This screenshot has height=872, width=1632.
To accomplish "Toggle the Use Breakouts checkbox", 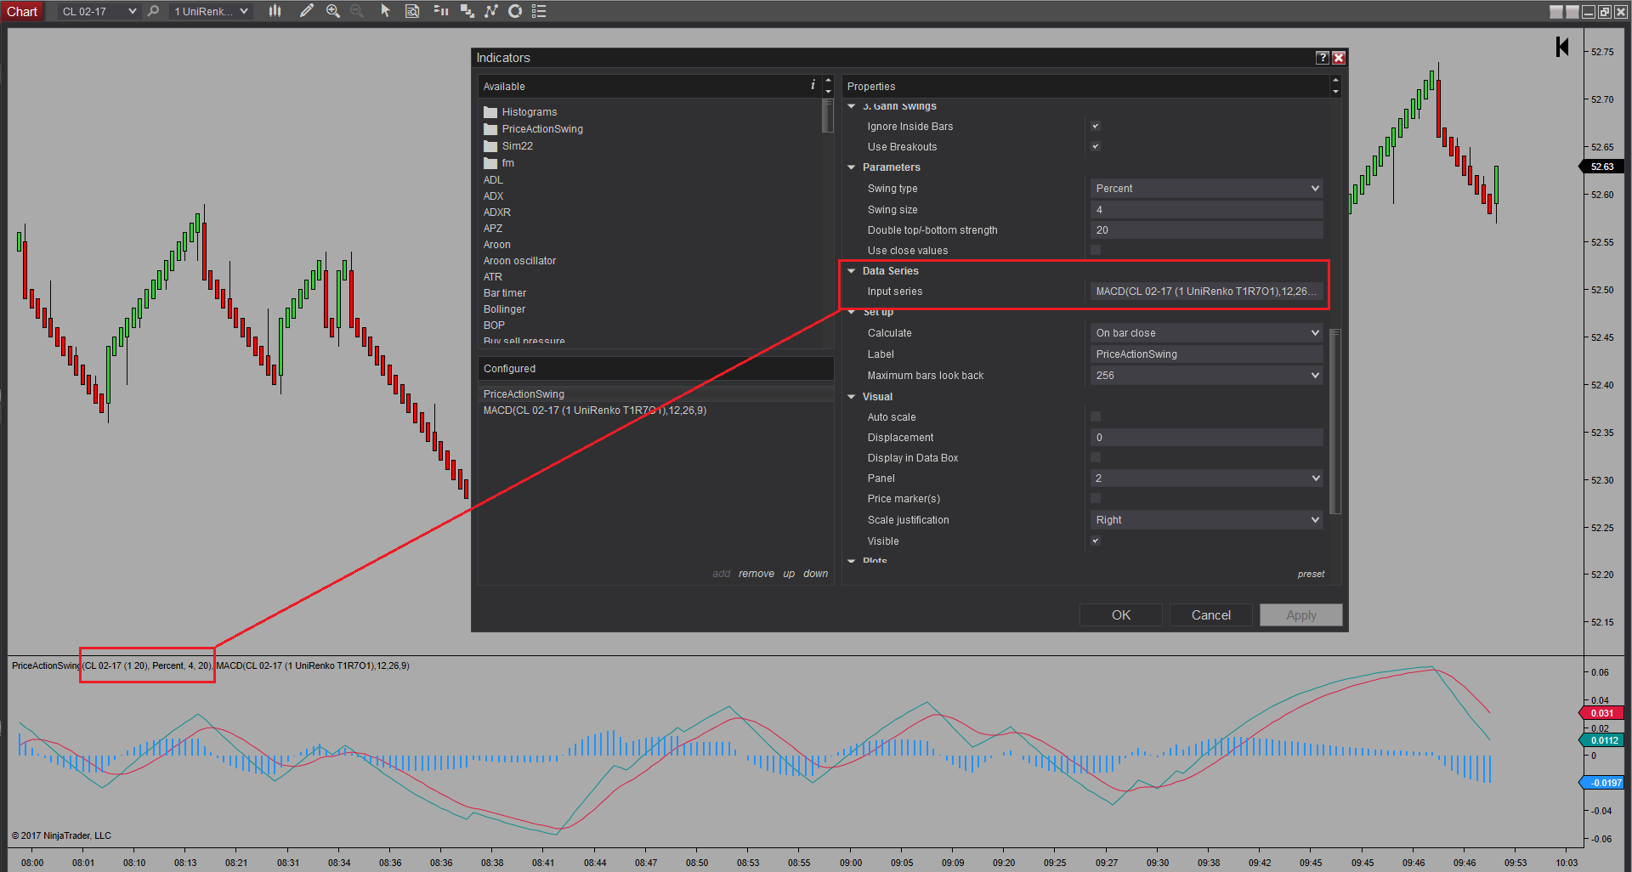I will click(1096, 146).
